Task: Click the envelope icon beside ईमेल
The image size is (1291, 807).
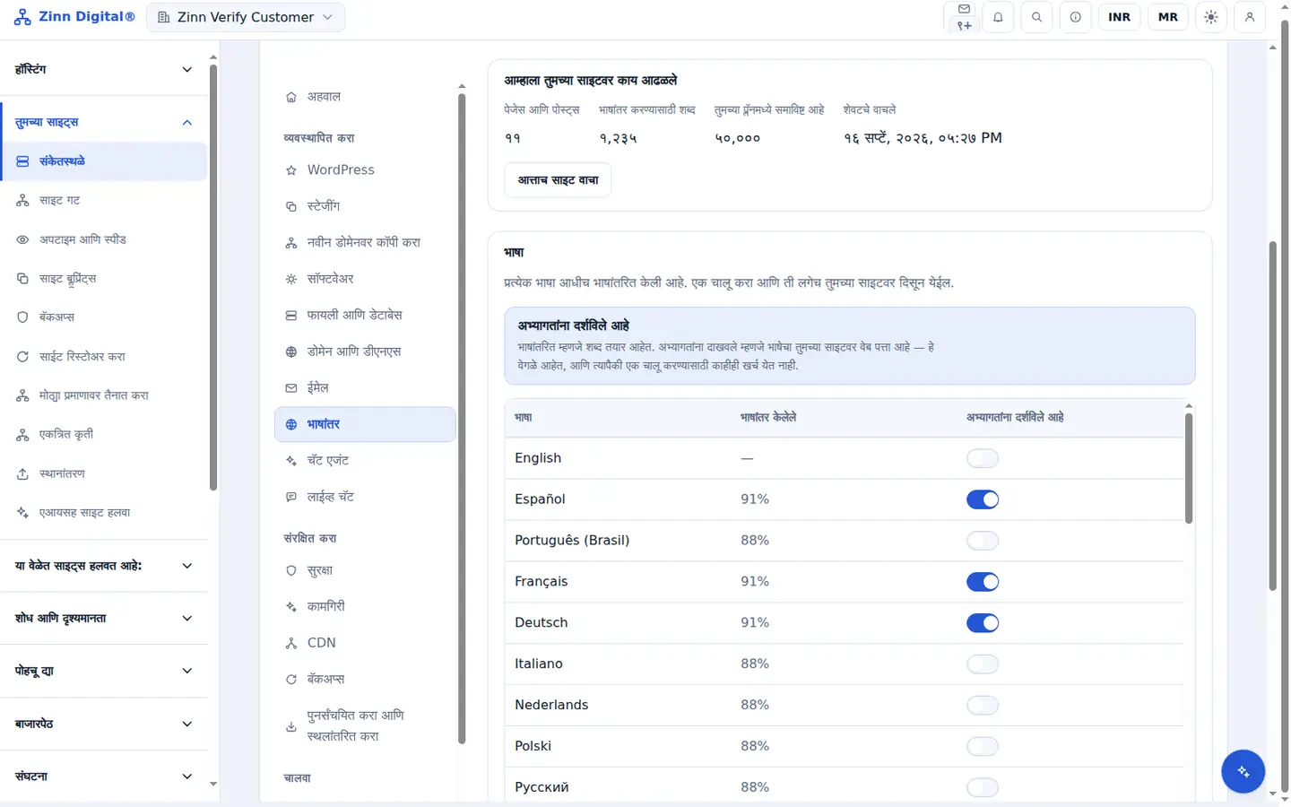Action: click(291, 388)
